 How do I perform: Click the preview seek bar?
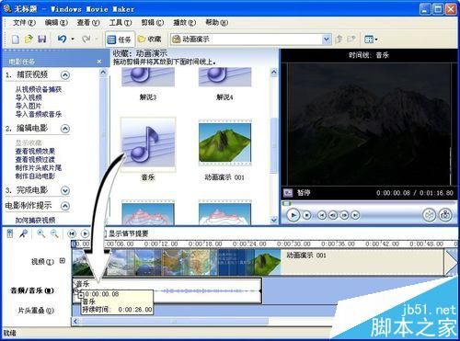tap(370, 203)
